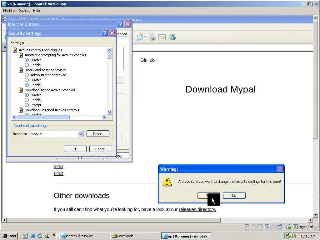Click the shield icon beside Binary and script behaviors
320x240 pixels.
(x=21, y=70)
